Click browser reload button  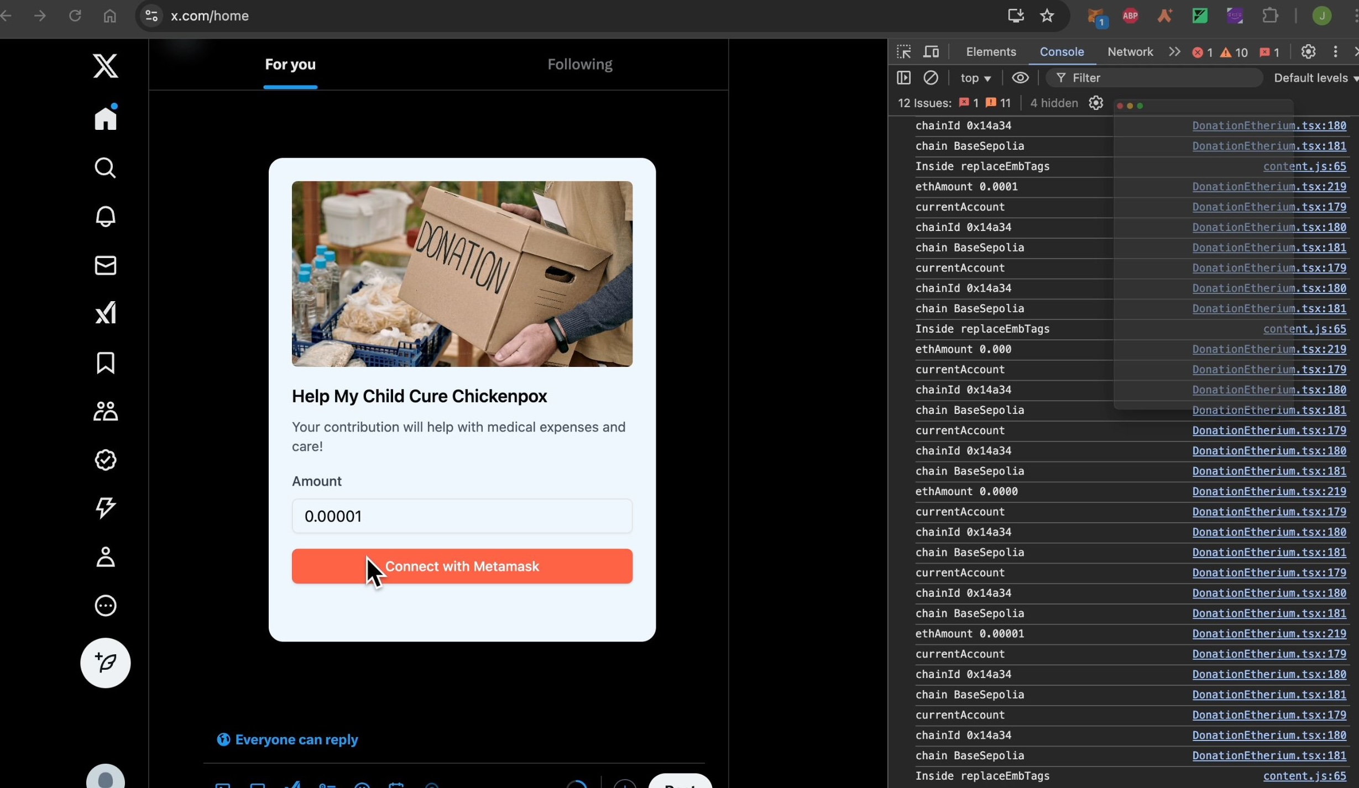pyautogui.click(x=75, y=15)
